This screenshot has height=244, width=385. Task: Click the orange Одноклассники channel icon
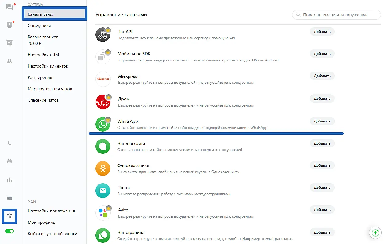tap(102, 168)
